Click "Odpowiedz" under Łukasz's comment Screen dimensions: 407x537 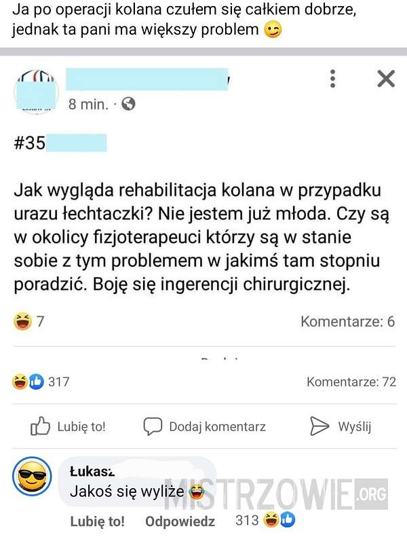coord(180,521)
